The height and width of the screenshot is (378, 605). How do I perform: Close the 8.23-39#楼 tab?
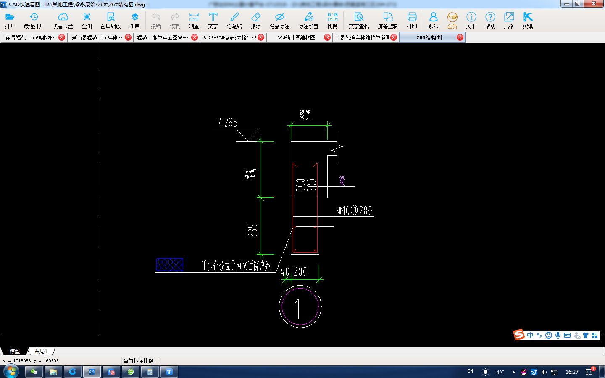[x=261, y=37]
